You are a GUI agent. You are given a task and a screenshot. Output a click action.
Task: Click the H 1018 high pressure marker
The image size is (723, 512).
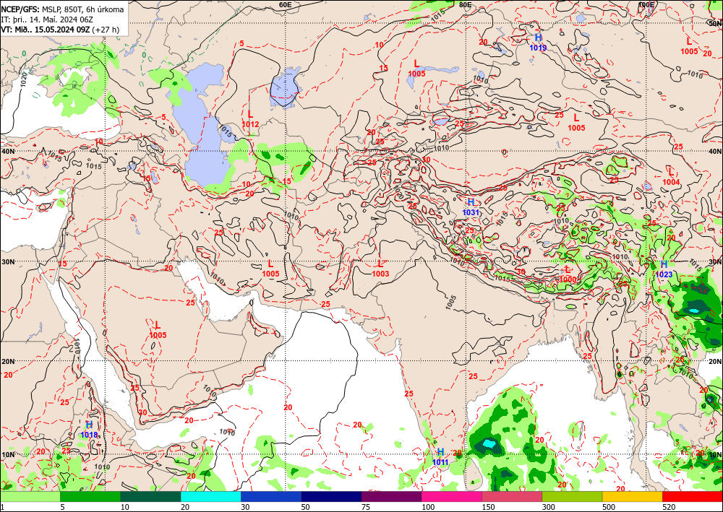[89, 430]
